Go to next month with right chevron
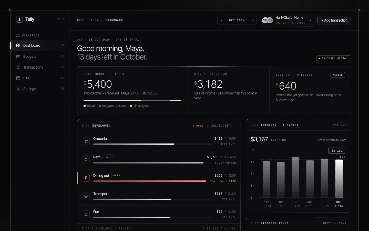369x231 pixels. (x=252, y=20)
